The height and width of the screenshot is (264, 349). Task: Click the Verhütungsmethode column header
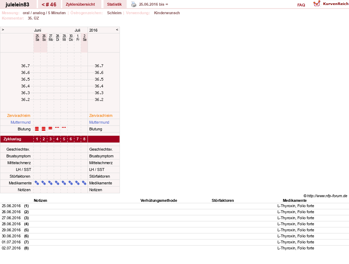[x=159, y=200]
